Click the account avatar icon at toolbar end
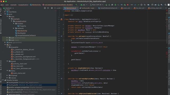 [x=168, y=5]
